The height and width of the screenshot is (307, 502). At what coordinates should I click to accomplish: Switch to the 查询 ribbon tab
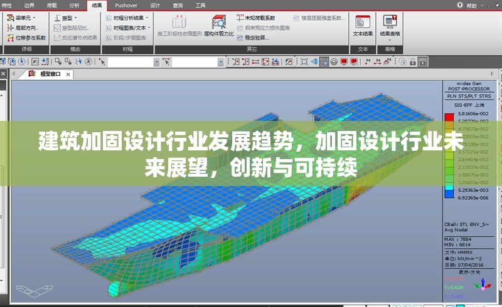click(178, 6)
